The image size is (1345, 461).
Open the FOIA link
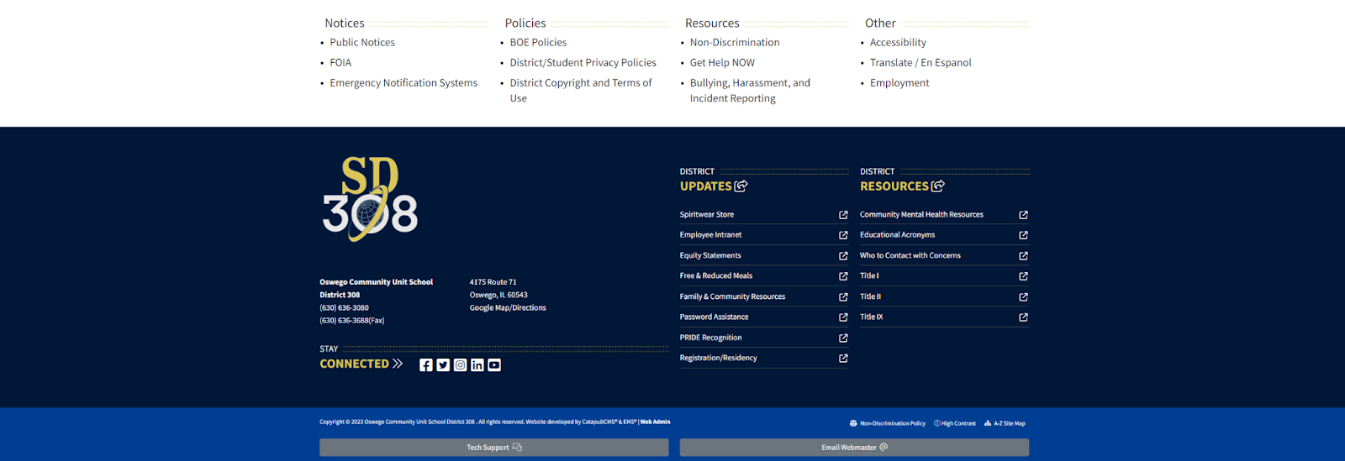340,63
